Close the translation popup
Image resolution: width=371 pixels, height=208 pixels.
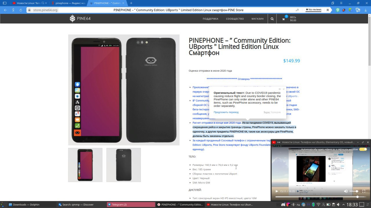click(283, 89)
